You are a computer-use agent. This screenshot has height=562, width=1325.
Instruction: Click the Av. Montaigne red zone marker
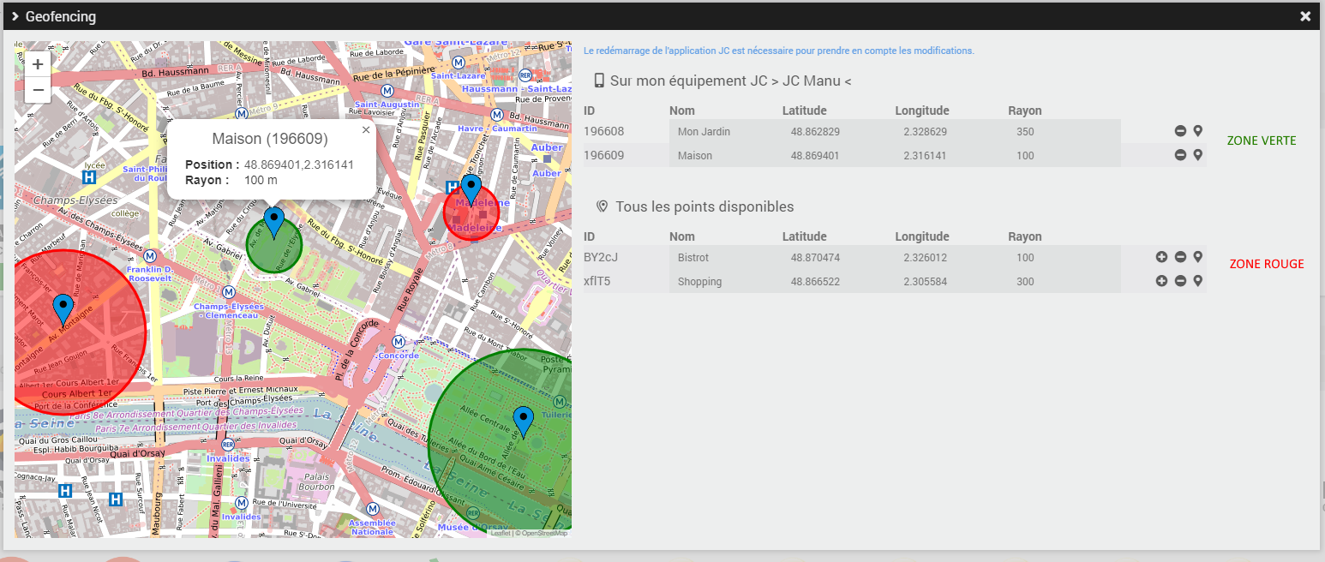(x=63, y=310)
